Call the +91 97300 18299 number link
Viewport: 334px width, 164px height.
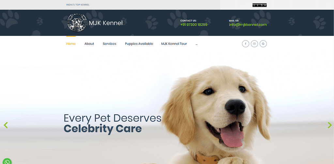(194, 25)
